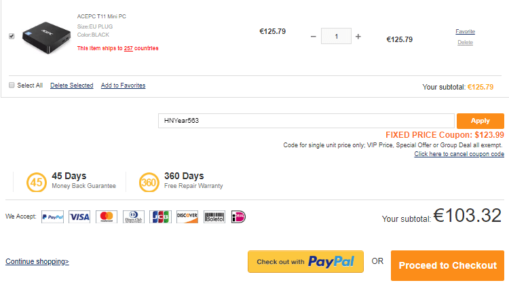
Task: Click the Boleto payment icon
Action: click(x=214, y=217)
